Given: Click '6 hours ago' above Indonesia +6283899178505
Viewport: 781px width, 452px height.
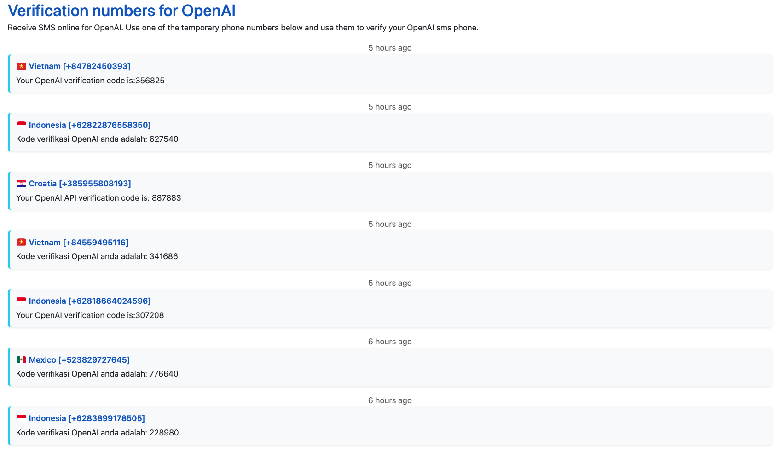Looking at the screenshot, I should 390,400.
